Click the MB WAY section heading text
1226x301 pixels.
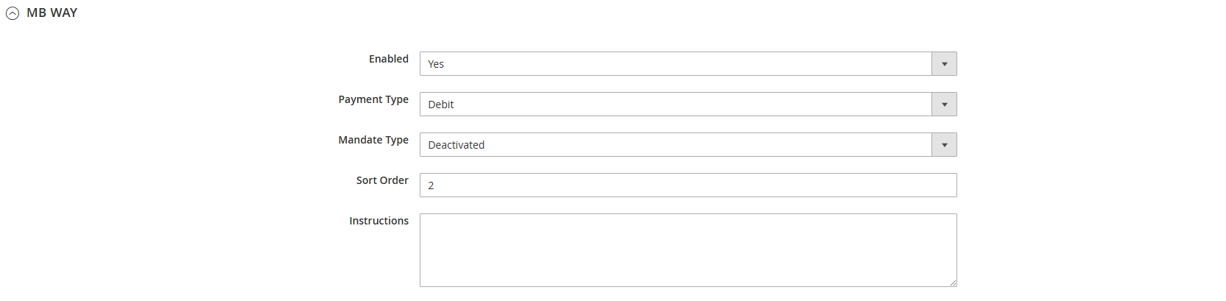pos(52,13)
